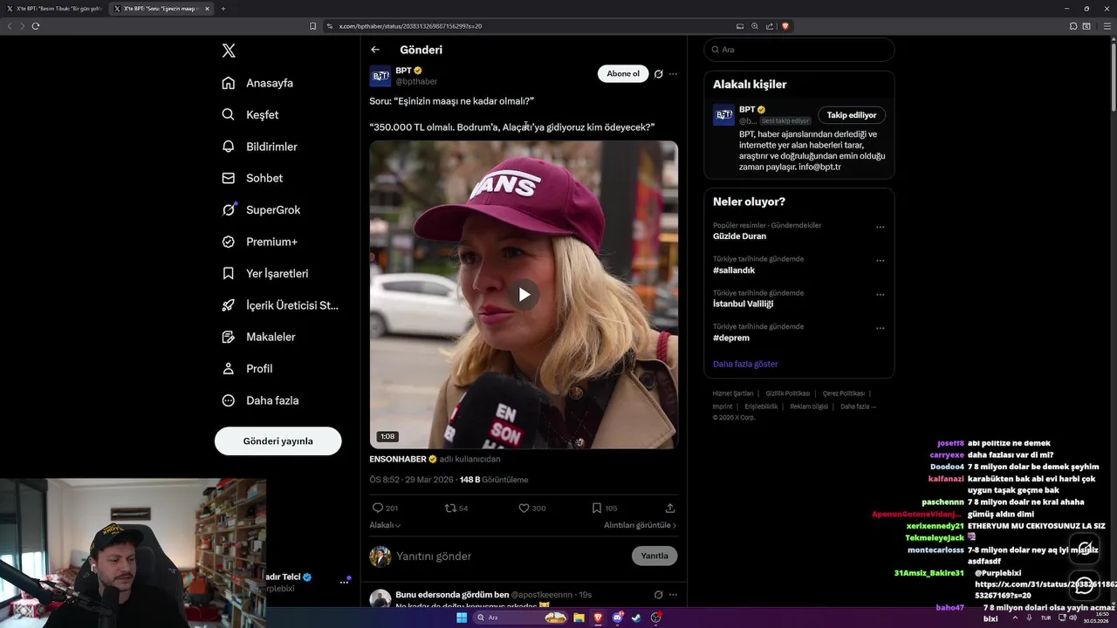Click the Gönderi yayınla button

pyautogui.click(x=278, y=441)
